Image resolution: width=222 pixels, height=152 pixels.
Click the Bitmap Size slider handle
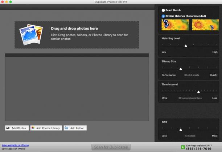(181, 69)
